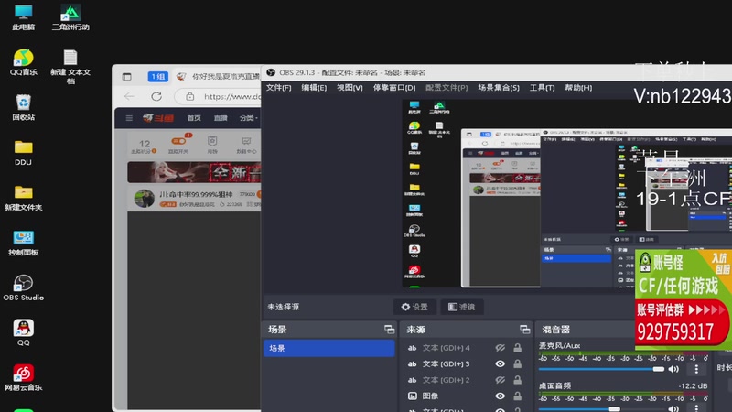Open the 配置文件(P) menu

pos(447,87)
